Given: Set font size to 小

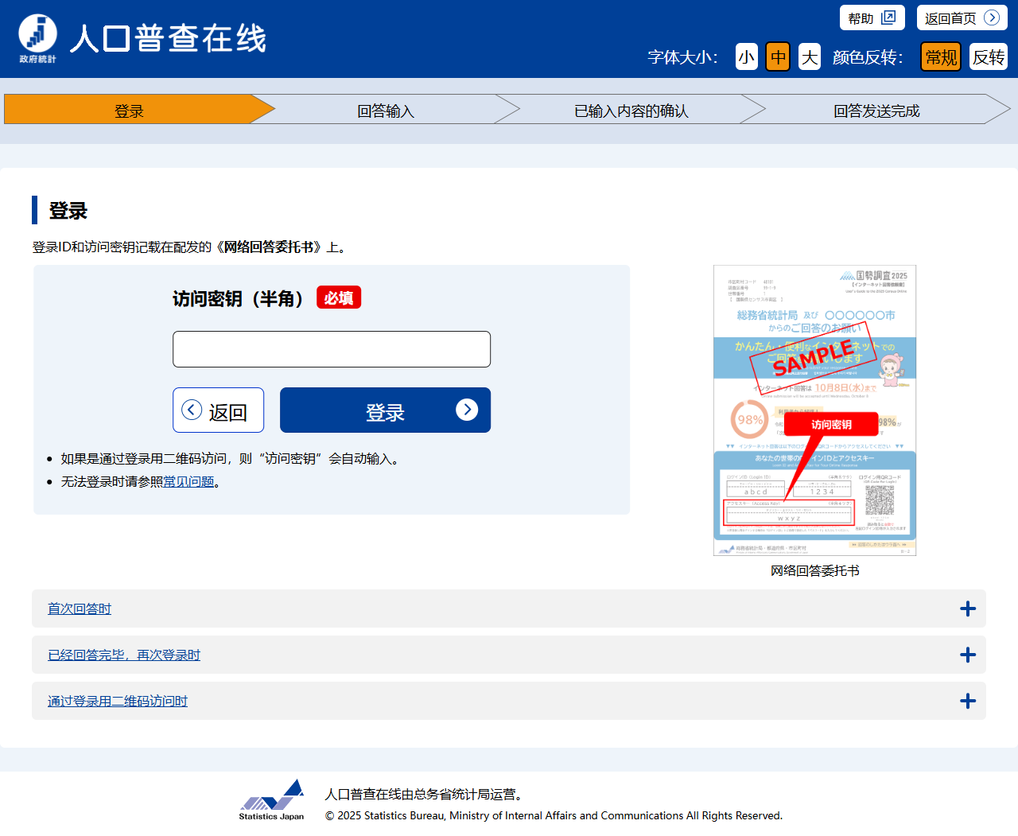Looking at the screenshot, I should click(746, 57).
